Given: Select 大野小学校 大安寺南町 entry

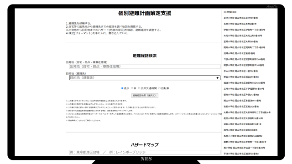Looking at the screenshot, I should 247,113.
